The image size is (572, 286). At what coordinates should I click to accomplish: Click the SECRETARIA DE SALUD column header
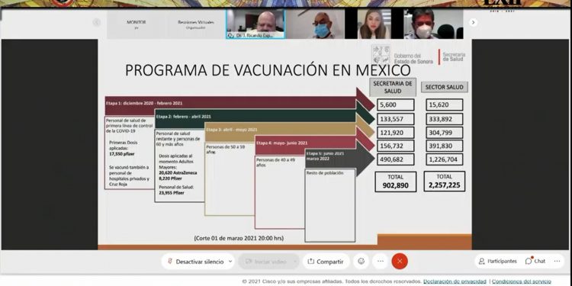coord(393,87)
